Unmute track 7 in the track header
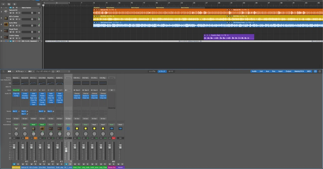 [11, 41]
